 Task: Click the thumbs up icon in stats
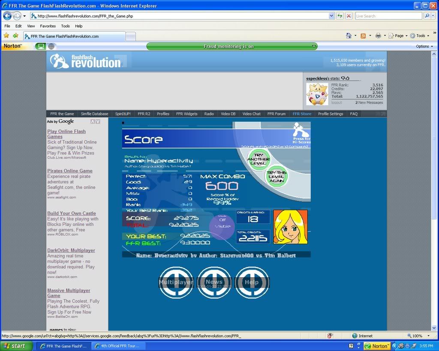[348, 78]
